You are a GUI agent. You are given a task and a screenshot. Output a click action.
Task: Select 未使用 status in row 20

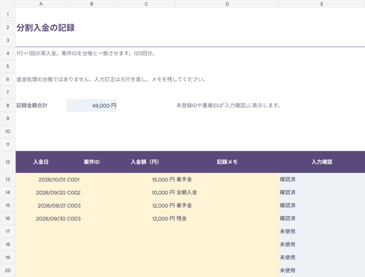pyautogui.click(x=322, y=271)
